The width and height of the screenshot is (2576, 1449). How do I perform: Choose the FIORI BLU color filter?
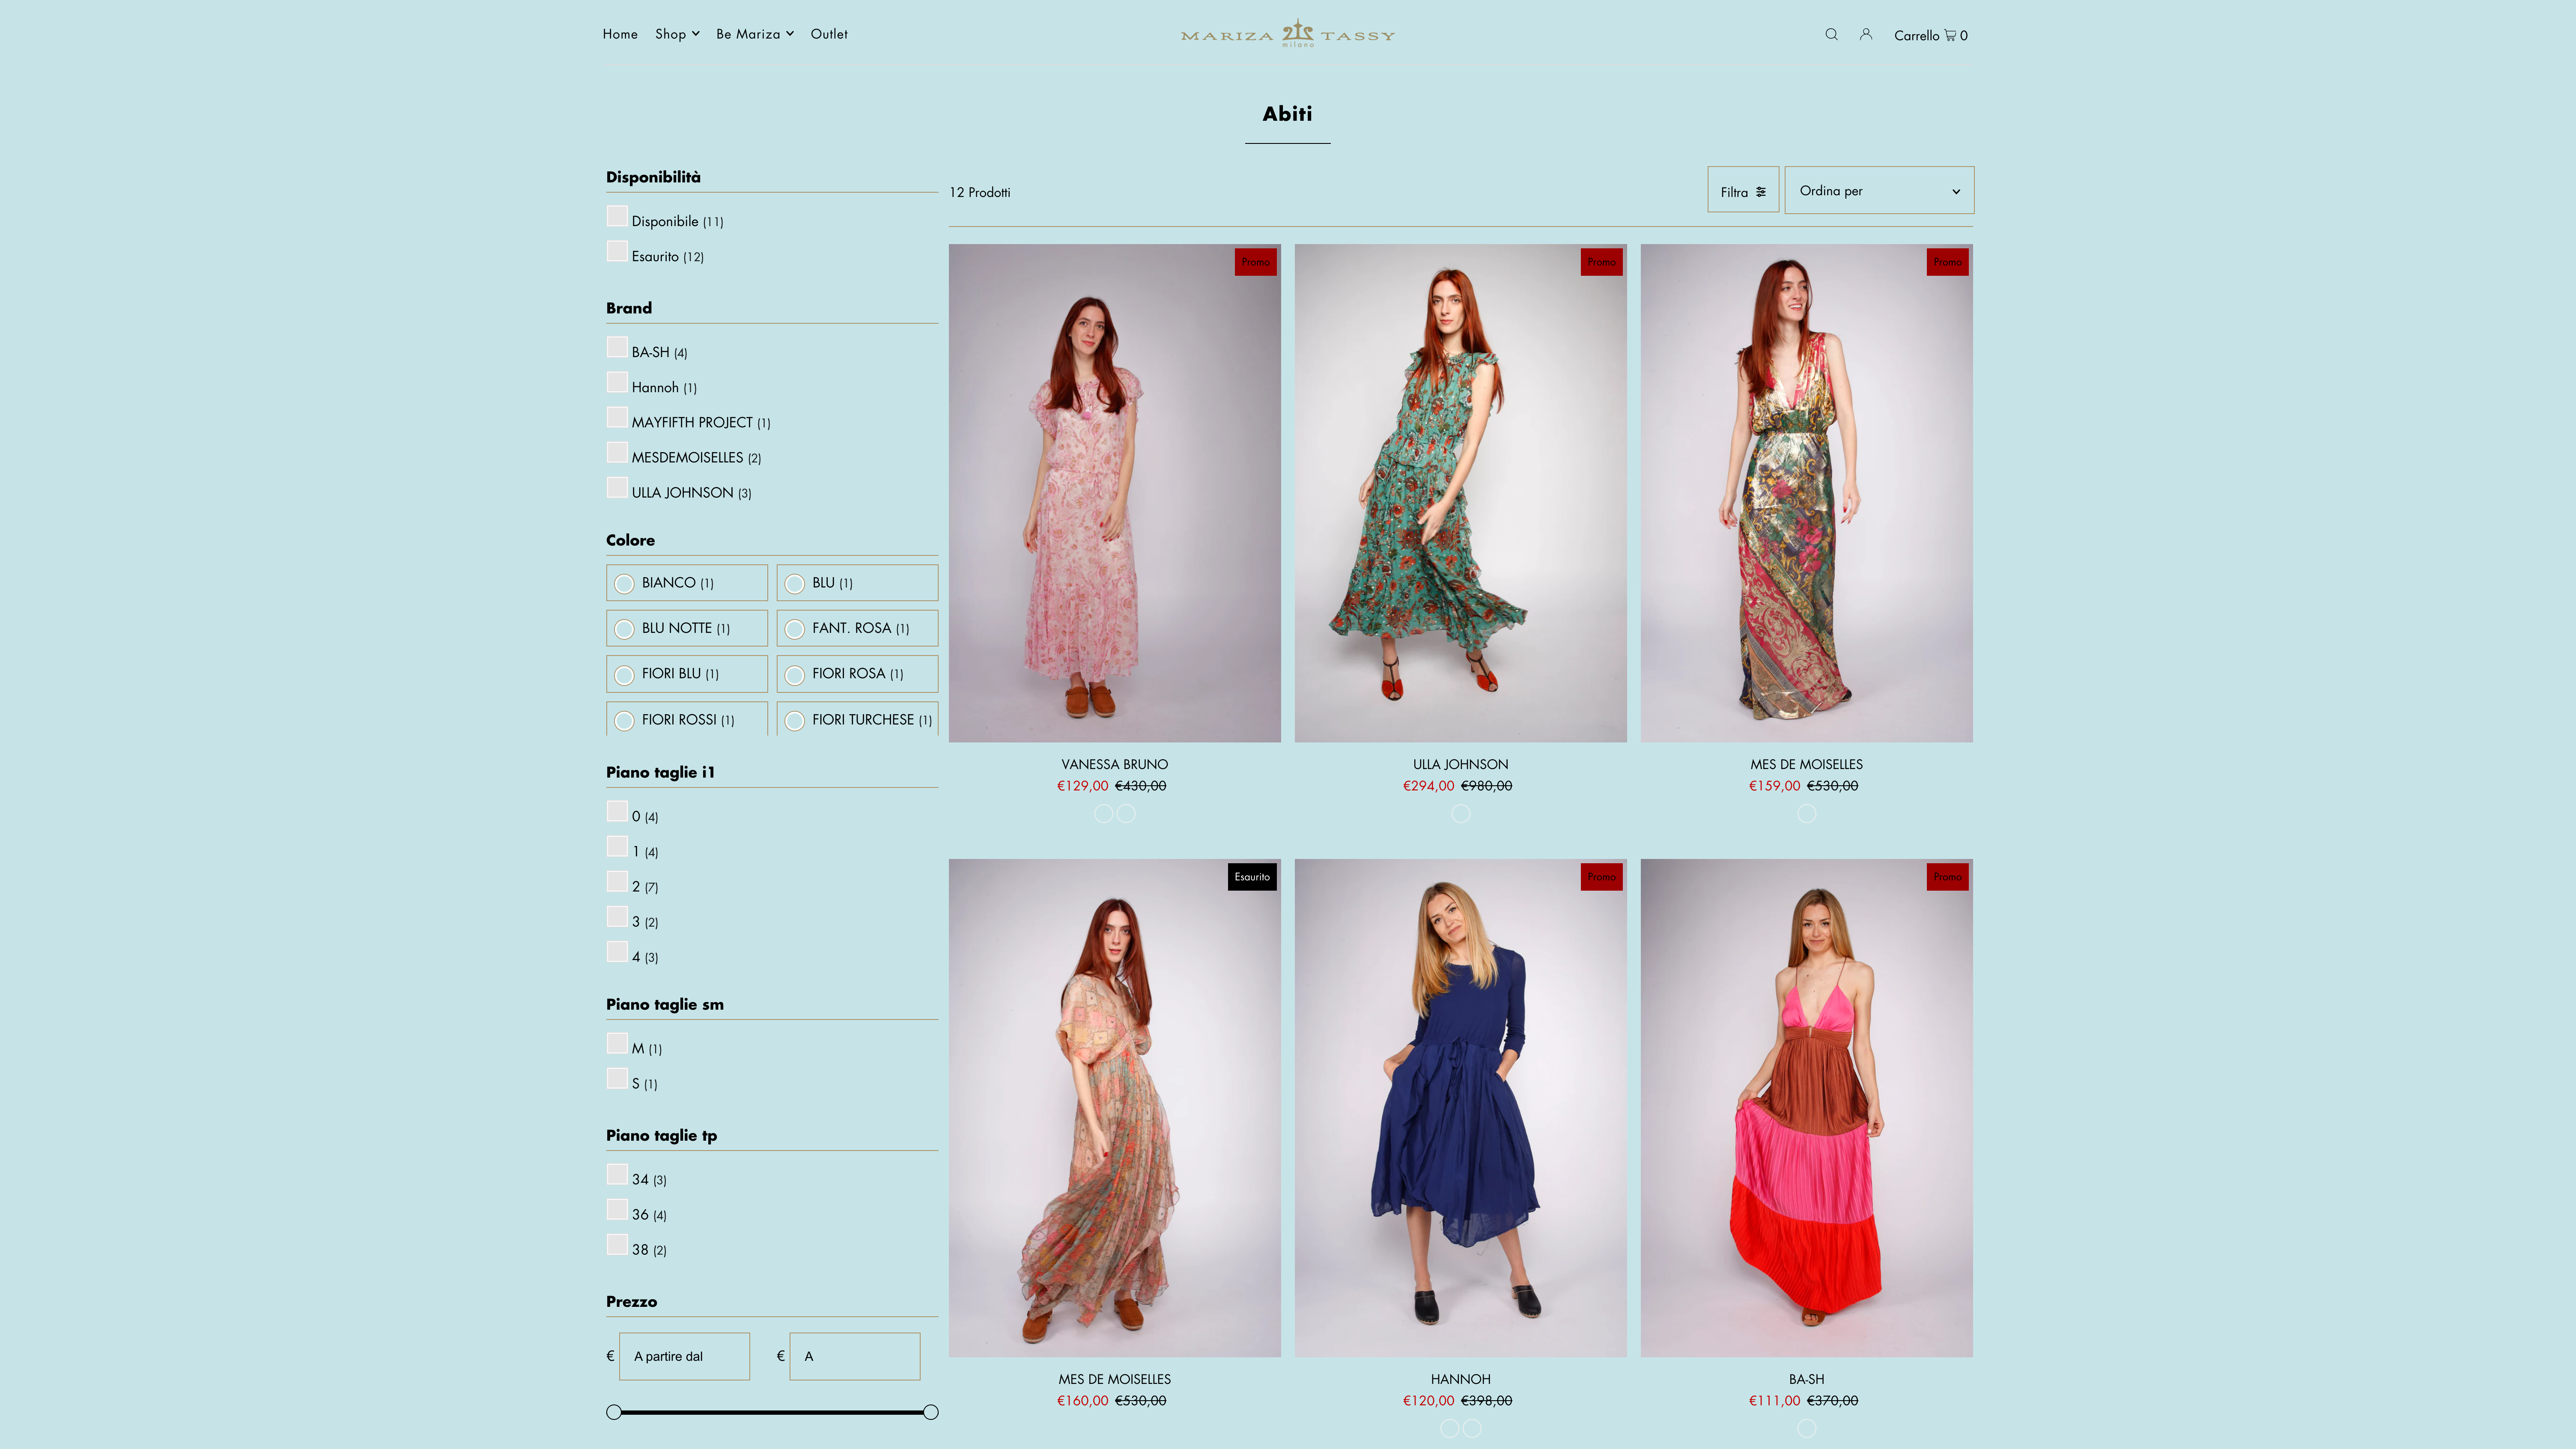tap(687, 674)
